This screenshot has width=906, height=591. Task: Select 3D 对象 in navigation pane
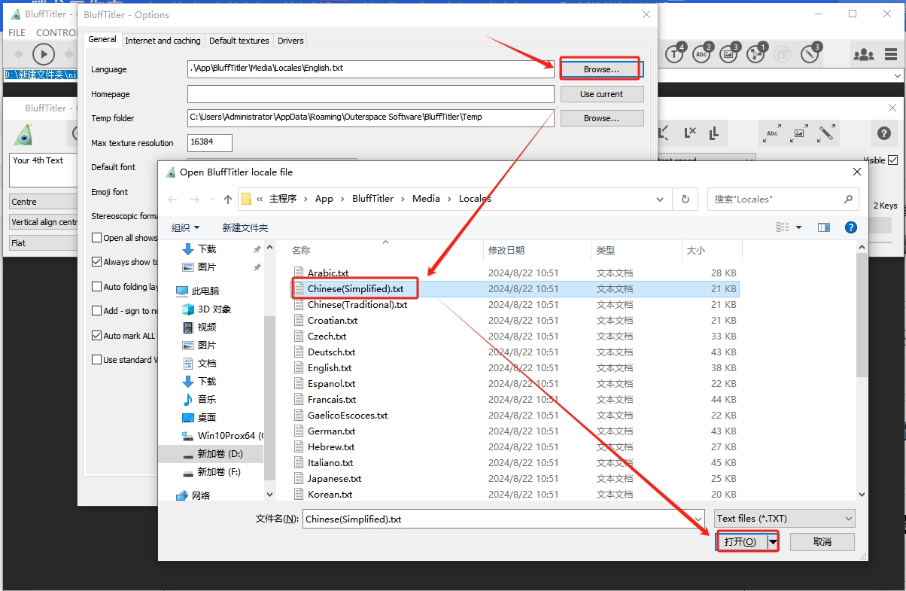click(x=214, y=309)
